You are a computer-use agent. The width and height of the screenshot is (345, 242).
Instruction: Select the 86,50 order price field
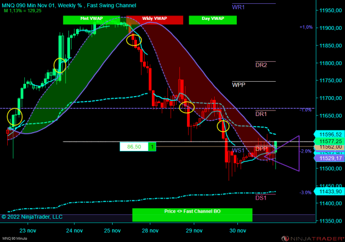tap(134, 146)
